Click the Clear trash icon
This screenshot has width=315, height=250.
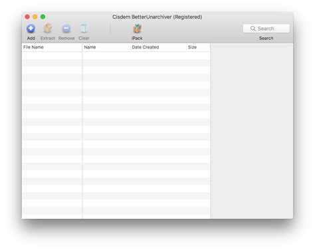pyautogui.click(x=84, y=29)
